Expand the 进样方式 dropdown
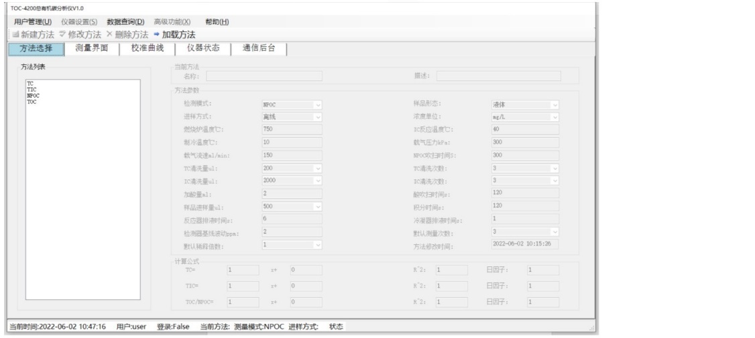Image resolution: width=755 pixels, height=338 pixels. click(318, 117)
